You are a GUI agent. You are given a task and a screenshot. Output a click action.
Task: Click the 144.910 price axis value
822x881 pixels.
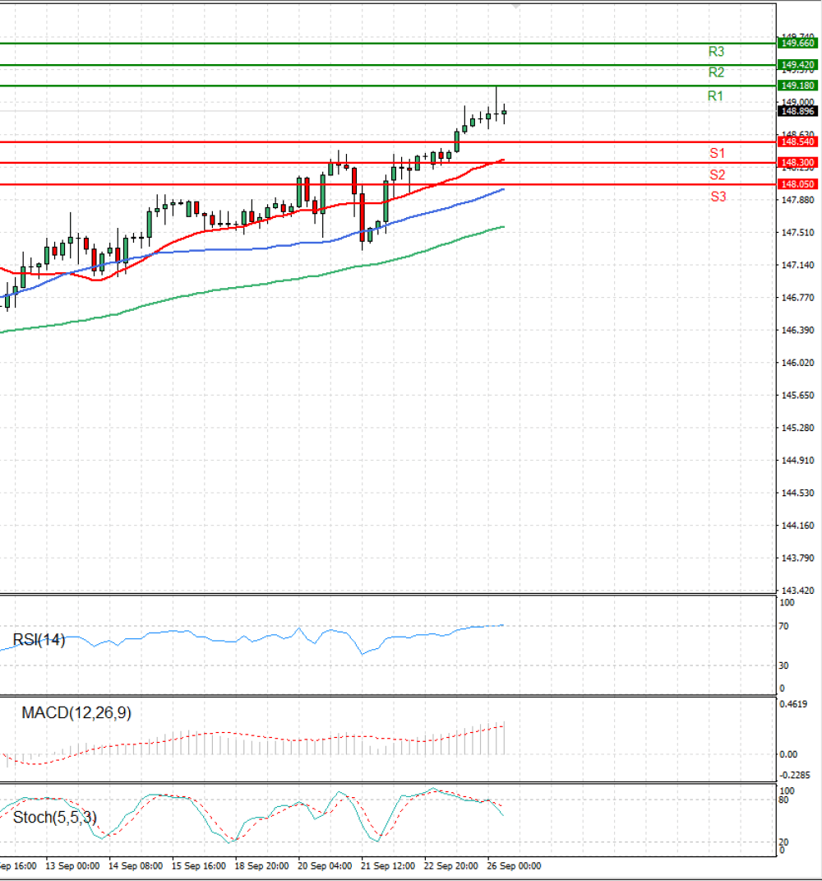798,461
